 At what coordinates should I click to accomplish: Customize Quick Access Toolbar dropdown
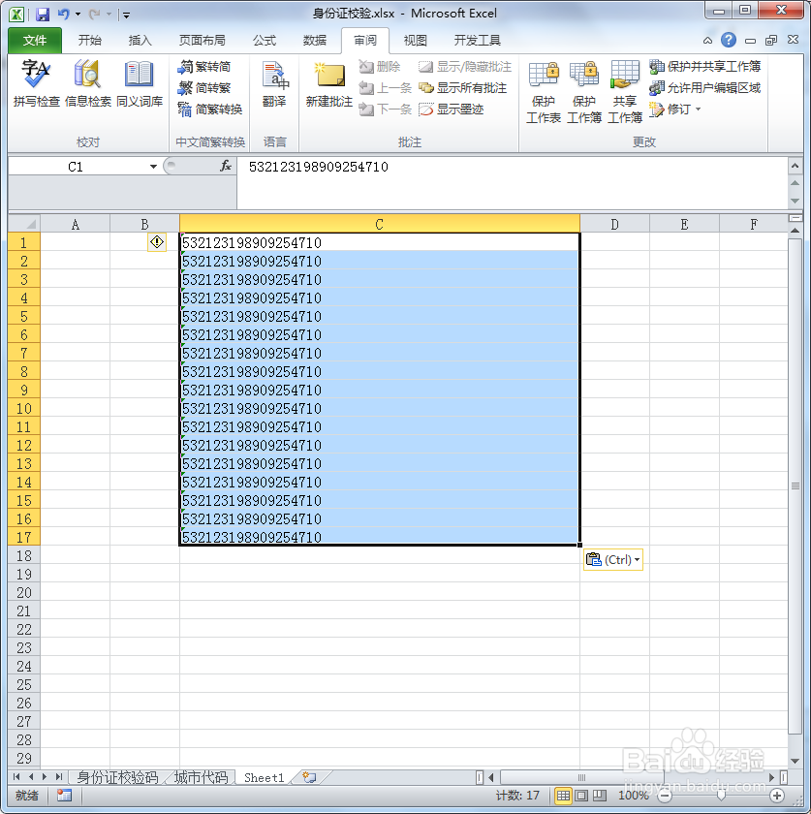point(126,16)
